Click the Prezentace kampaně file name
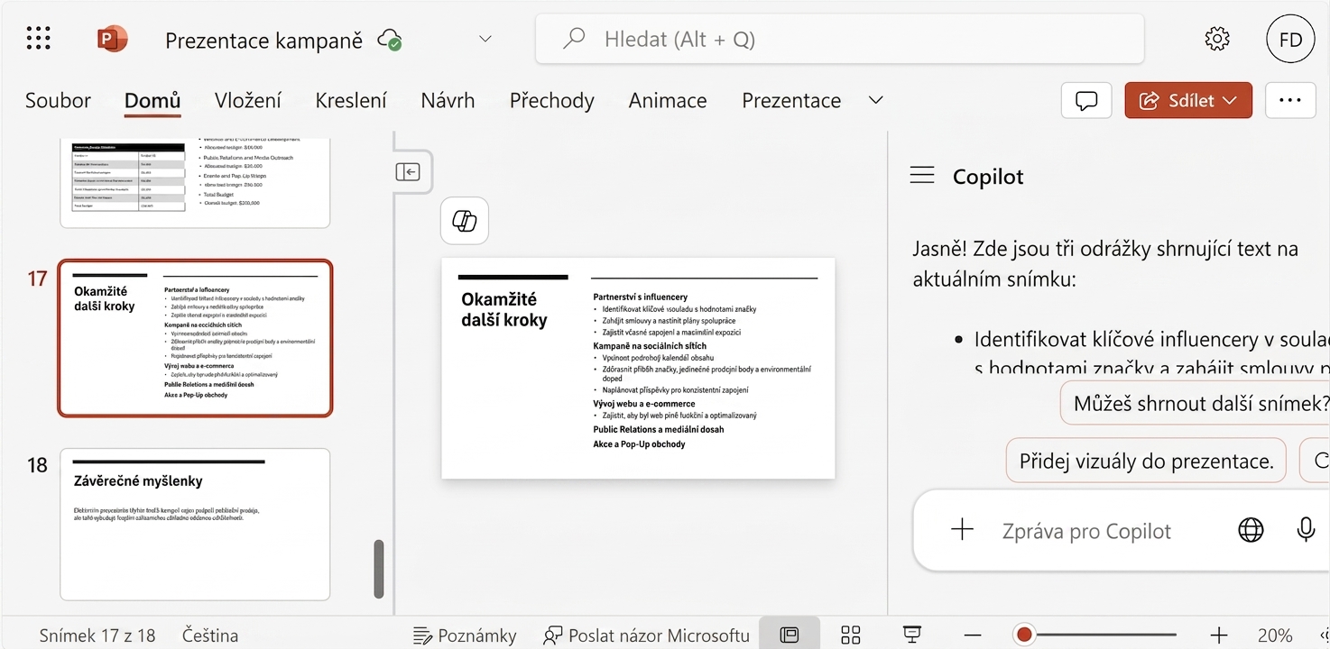The height and width of the screenshot is (649, 1330). pos(263,40)
